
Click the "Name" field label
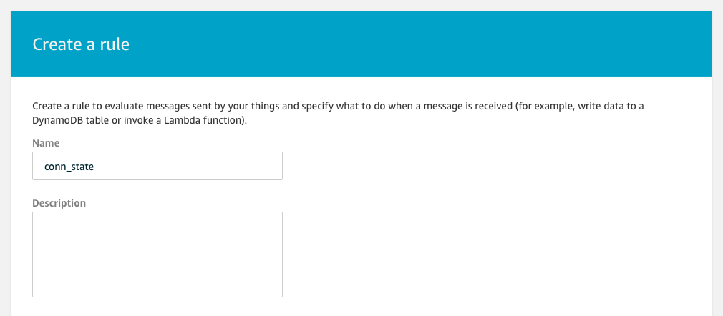tap(46, 144)
